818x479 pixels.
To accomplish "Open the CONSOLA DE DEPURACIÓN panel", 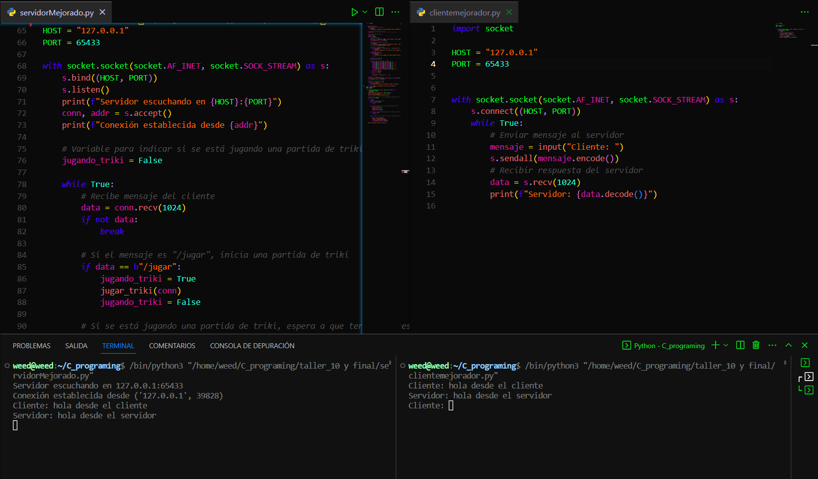I will [x=252, y=345].
